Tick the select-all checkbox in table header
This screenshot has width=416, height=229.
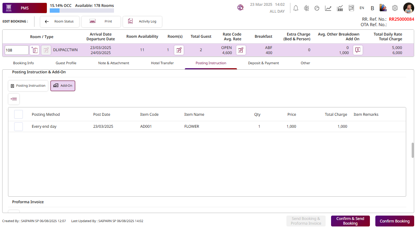pyautogui.click(x=19, y=114)
